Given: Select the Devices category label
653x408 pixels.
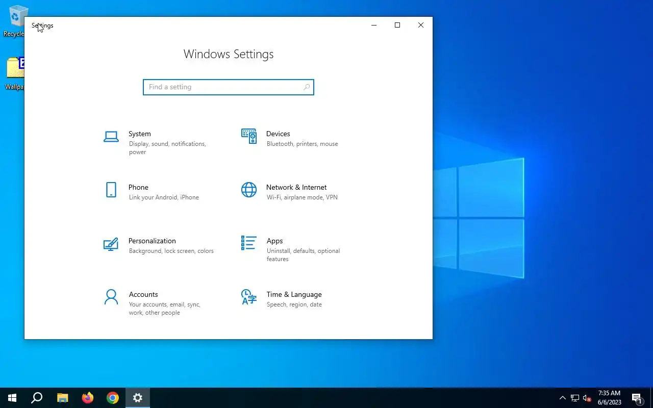Looking at the screenshot, I should pos(278,134).
